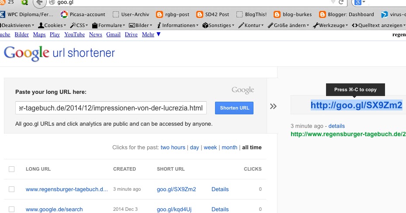Viewport: 406px width, 213px height.
Task: Click the Google url shortener logo
Action: pos(59,53)
